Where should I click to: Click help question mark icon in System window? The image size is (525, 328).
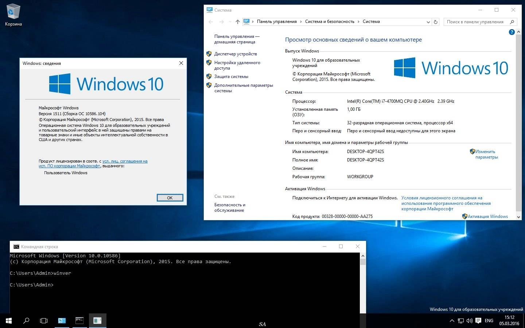click(x=512, y=32)
